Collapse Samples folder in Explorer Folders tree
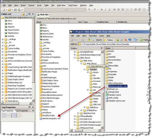 coord(85,69)
